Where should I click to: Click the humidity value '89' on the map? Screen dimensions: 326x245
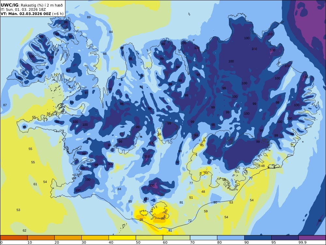(x=89, y=17)
